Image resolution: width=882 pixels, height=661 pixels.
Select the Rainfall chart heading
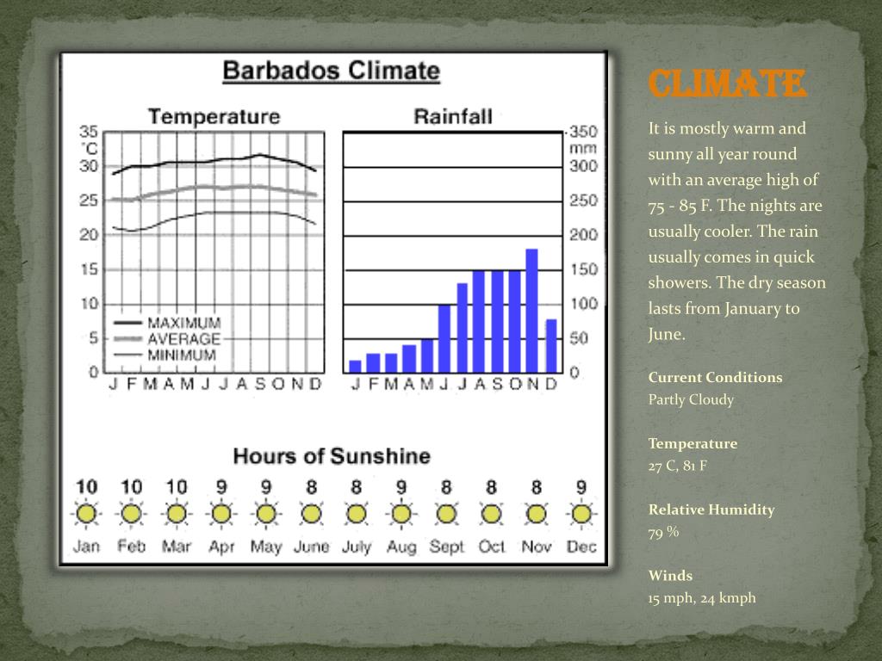pyautogui.click(x=453, y=117)
